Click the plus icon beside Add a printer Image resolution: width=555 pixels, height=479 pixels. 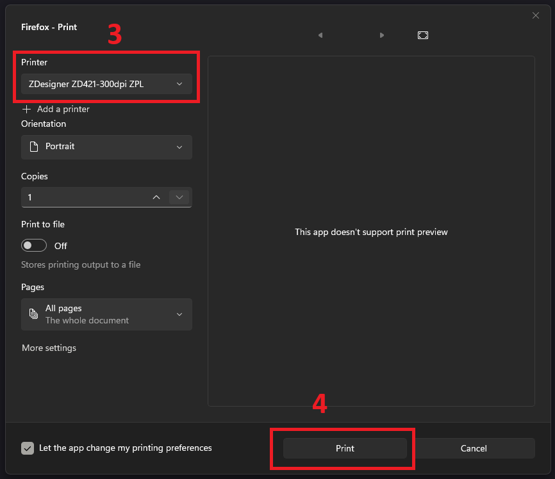[26, 109]
